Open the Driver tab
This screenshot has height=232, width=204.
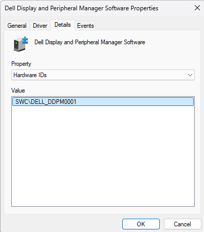40,26
